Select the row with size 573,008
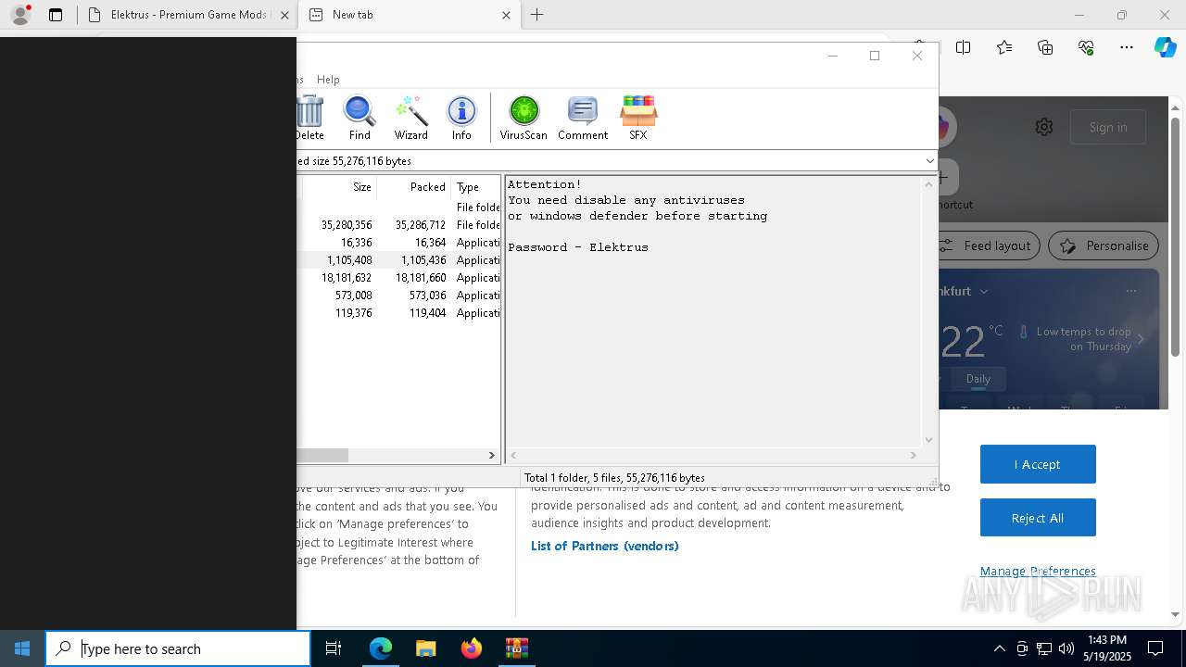Viewport: 1186px width, 667px height. point(398,296)
